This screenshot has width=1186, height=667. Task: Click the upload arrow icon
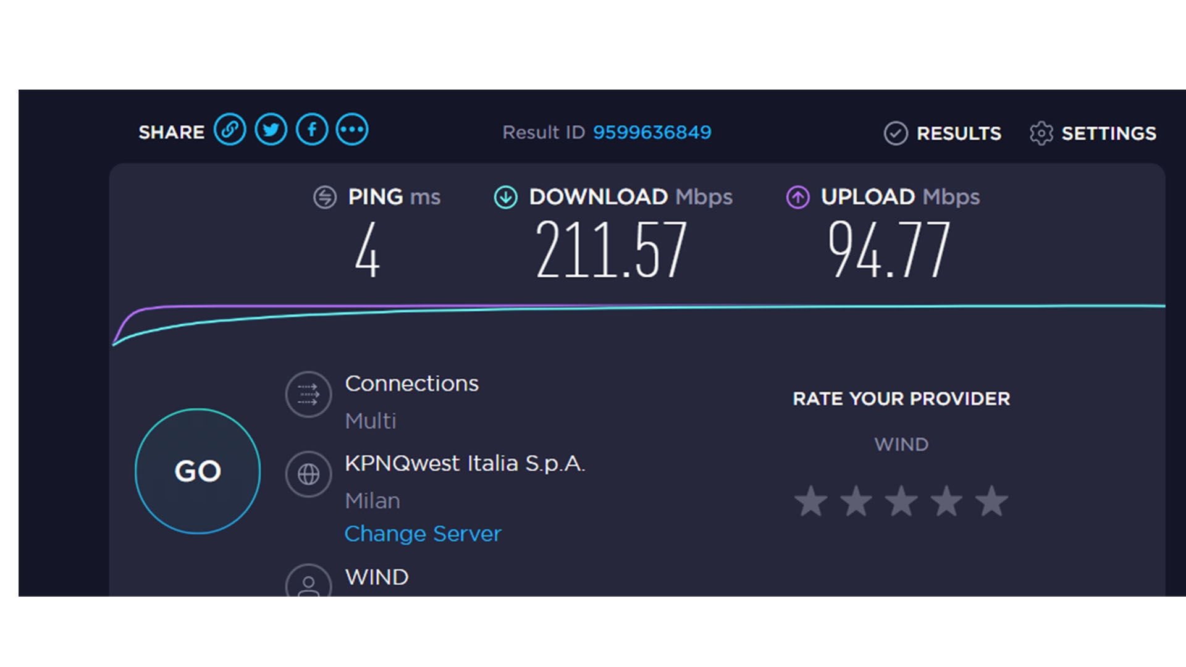798,198
